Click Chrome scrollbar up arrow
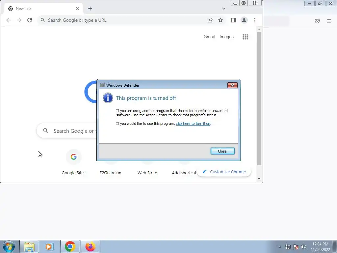Viewport: 337px width, 253px height. [x=259, y=29]
